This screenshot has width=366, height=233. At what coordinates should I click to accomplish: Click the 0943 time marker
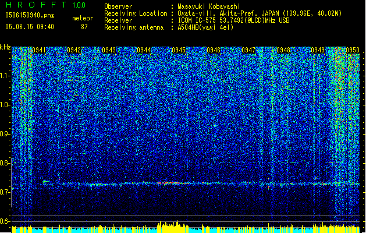coord(109,50)
